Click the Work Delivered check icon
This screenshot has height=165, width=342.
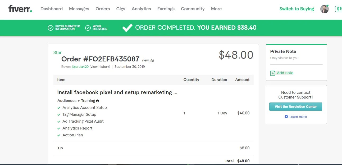point(88,28)
